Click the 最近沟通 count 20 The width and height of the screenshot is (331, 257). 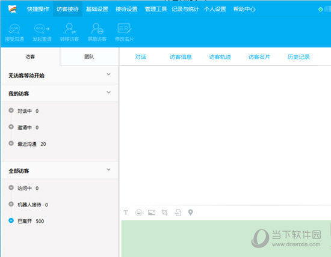[x=43, y=144]
